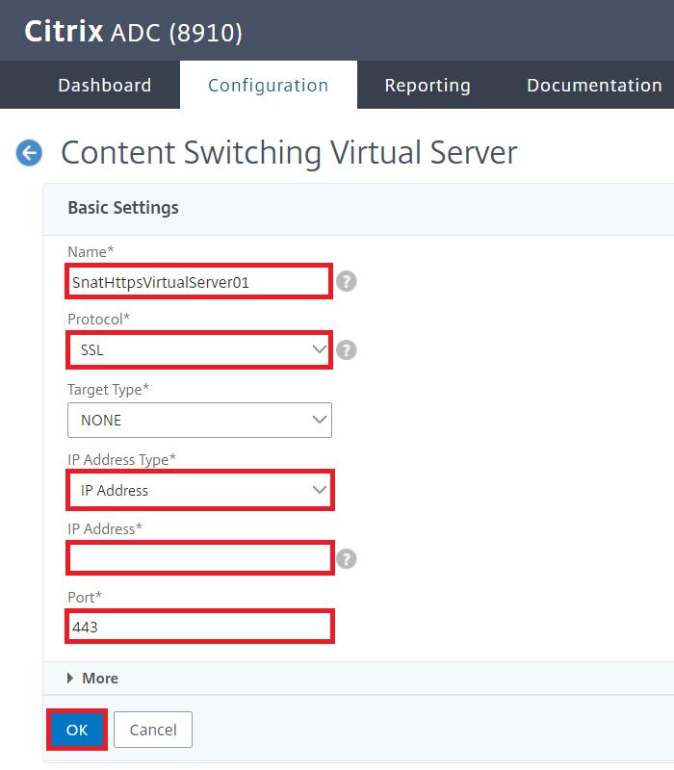
Task: Open help icon next to Protocol dropdown
Action: pos(347,350)
